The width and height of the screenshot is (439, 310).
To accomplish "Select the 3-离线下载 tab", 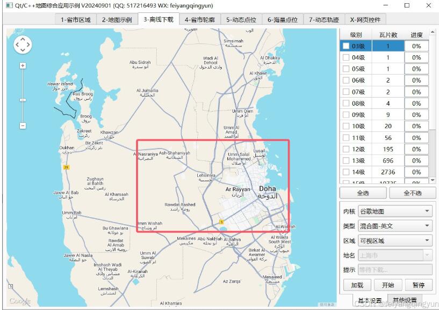I will click(159, 19).
